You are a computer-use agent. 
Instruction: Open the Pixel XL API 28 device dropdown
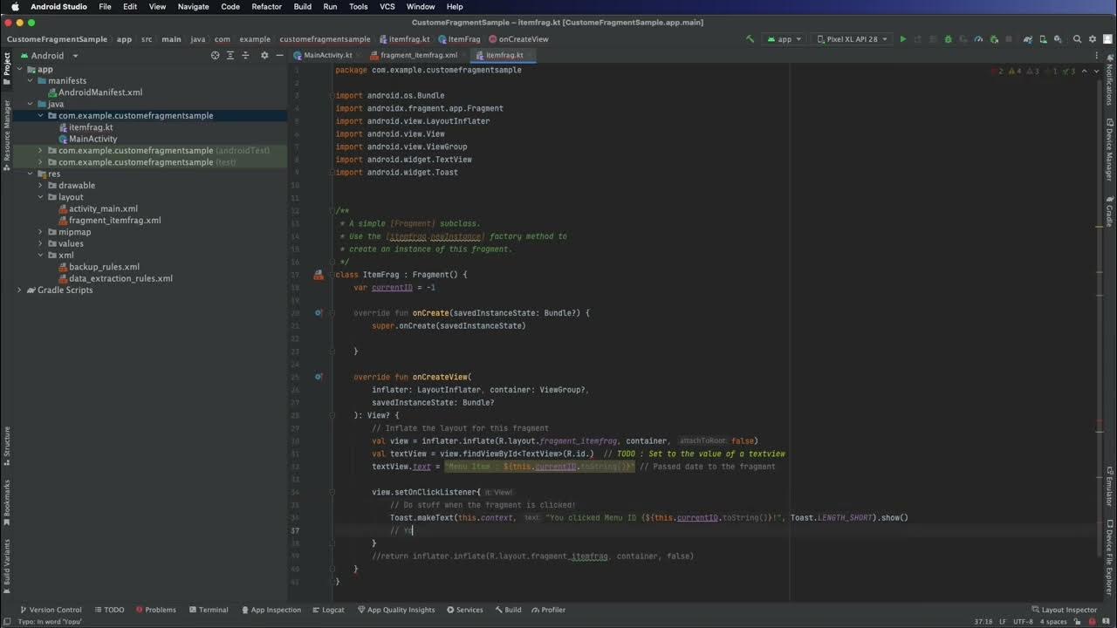click(852, 39)
